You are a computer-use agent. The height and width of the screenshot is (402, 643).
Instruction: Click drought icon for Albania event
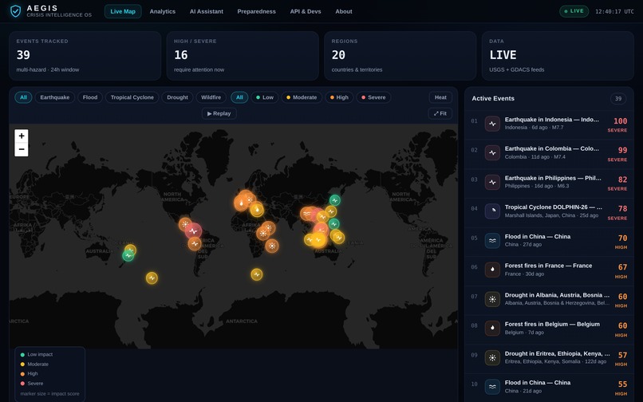point(492,299)
